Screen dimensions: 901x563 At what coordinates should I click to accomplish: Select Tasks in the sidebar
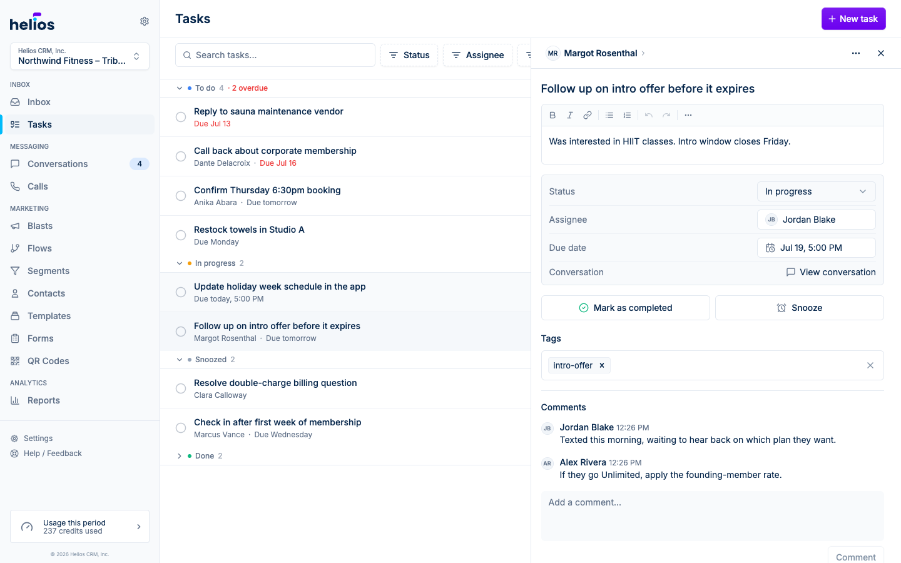[x=79, y=124]
